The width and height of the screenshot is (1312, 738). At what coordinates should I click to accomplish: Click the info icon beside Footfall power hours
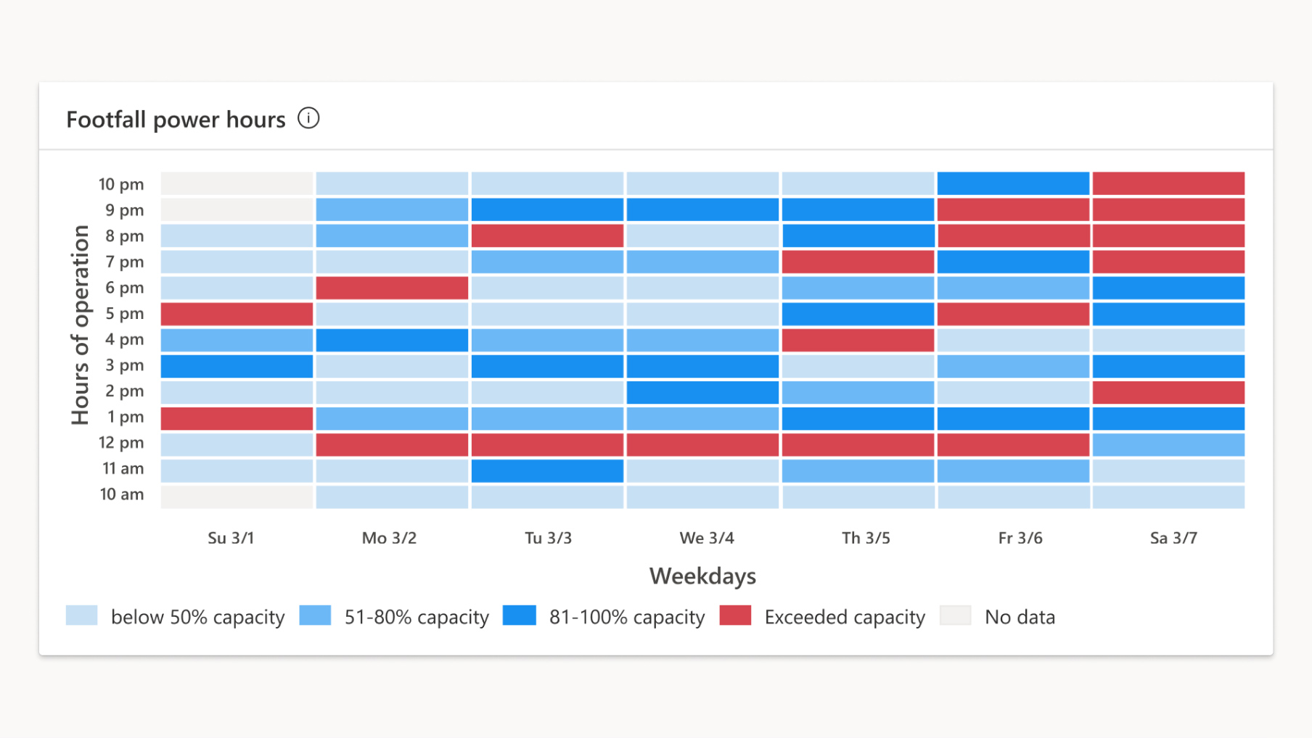308,118
